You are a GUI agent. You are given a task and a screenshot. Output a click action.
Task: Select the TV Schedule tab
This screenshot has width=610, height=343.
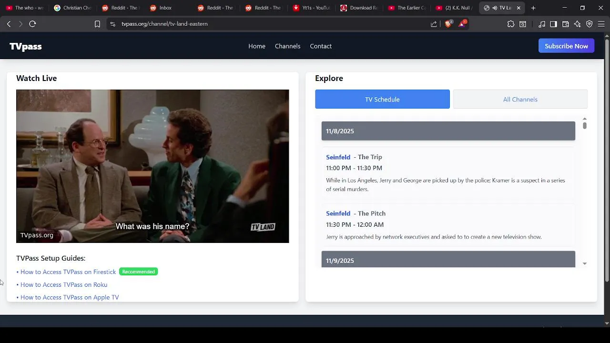click(x=382, y=99)
